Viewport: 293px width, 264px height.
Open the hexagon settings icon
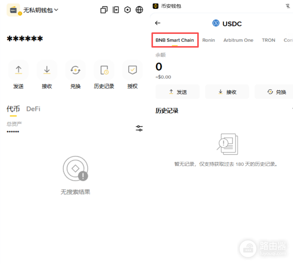(127, 10)
